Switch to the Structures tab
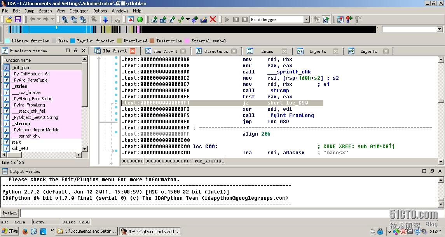Viewport: 445px width, 237px height. (x=216, y=51)
